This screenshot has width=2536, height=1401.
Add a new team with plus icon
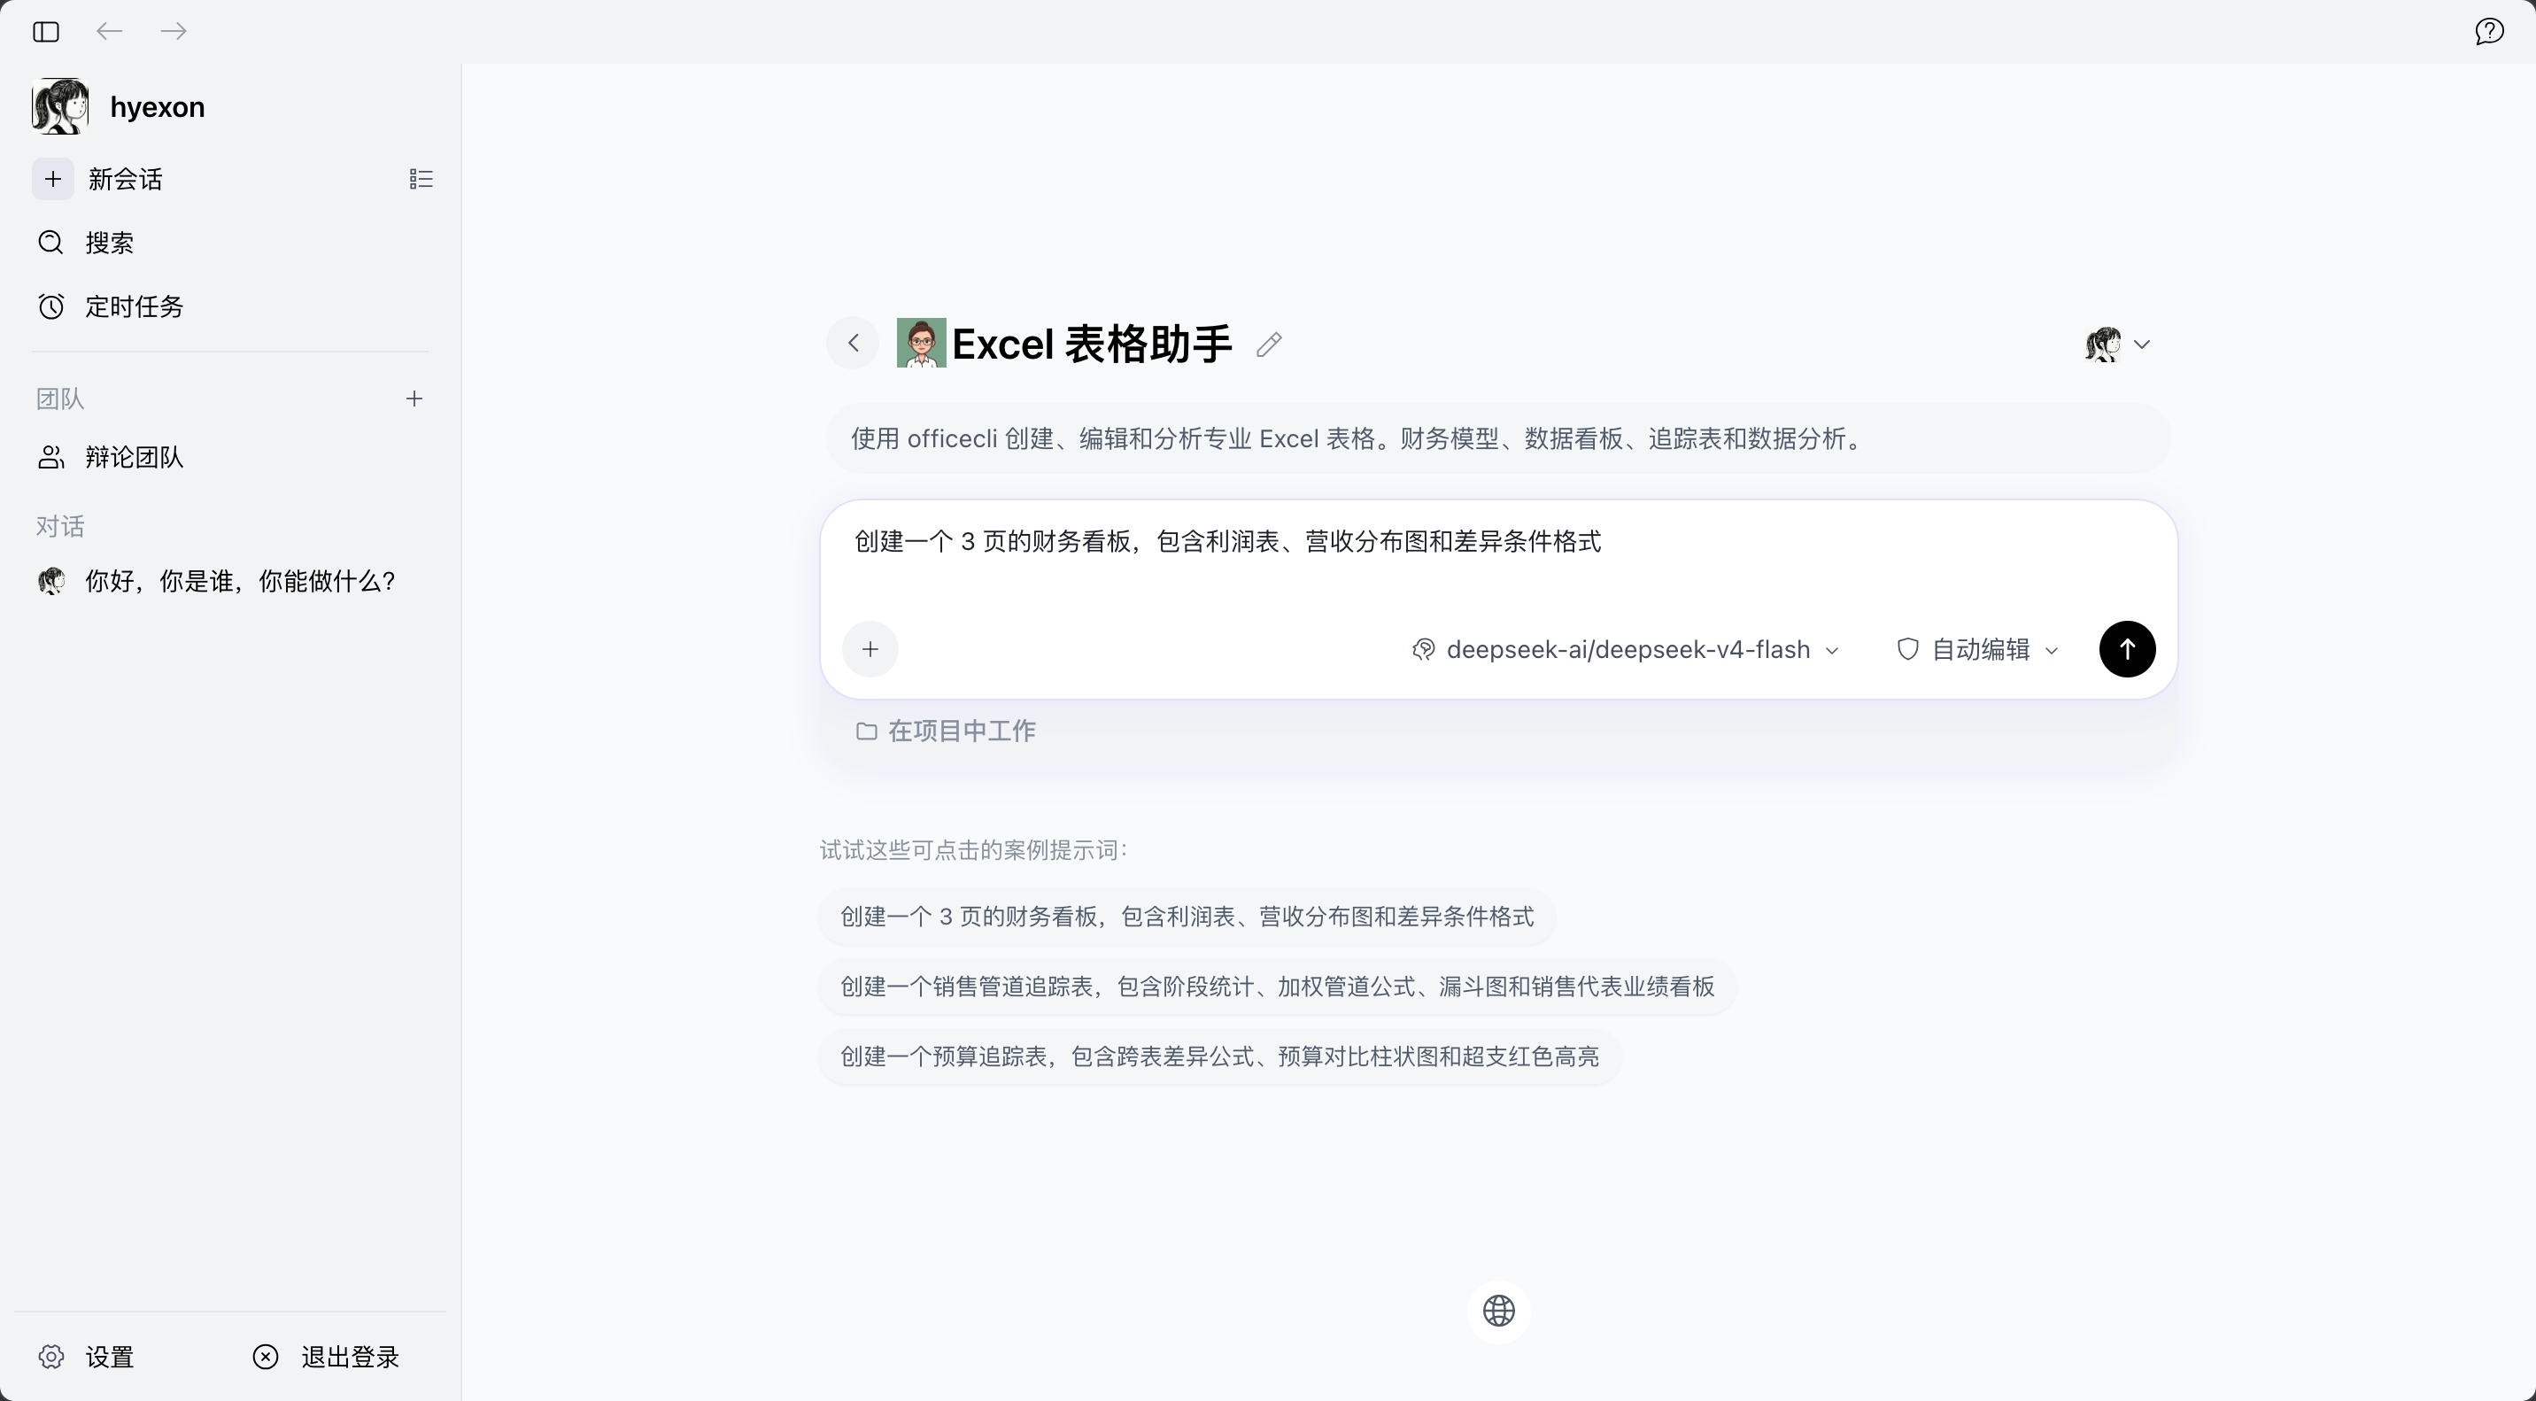pos(414,399)
